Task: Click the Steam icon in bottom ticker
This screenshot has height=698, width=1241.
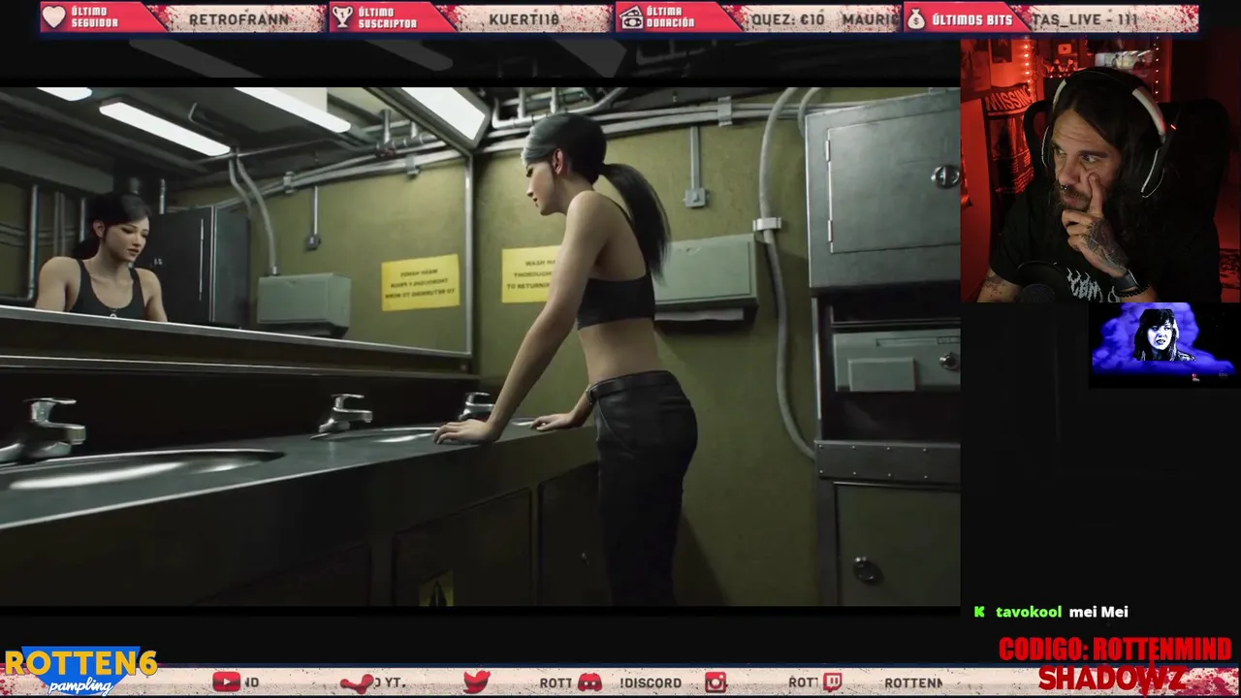Action: tap(356, 682)
